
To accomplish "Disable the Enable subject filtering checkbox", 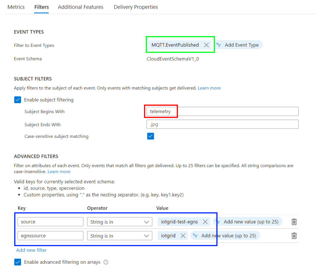I will (x=18, y=100).
